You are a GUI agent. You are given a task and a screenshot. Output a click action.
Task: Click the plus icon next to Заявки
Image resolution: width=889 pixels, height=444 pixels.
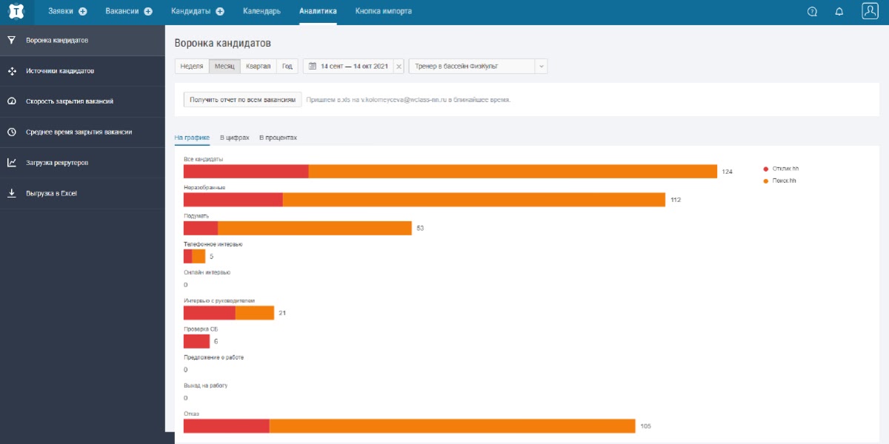(83, 12)
